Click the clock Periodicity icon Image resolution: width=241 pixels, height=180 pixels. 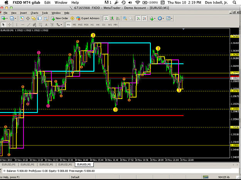160,18
